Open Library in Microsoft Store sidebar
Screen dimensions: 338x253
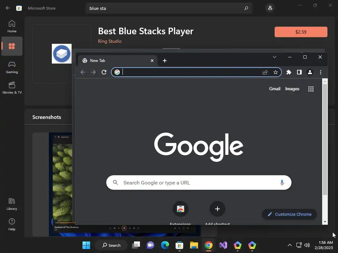[x=12, y=204]
